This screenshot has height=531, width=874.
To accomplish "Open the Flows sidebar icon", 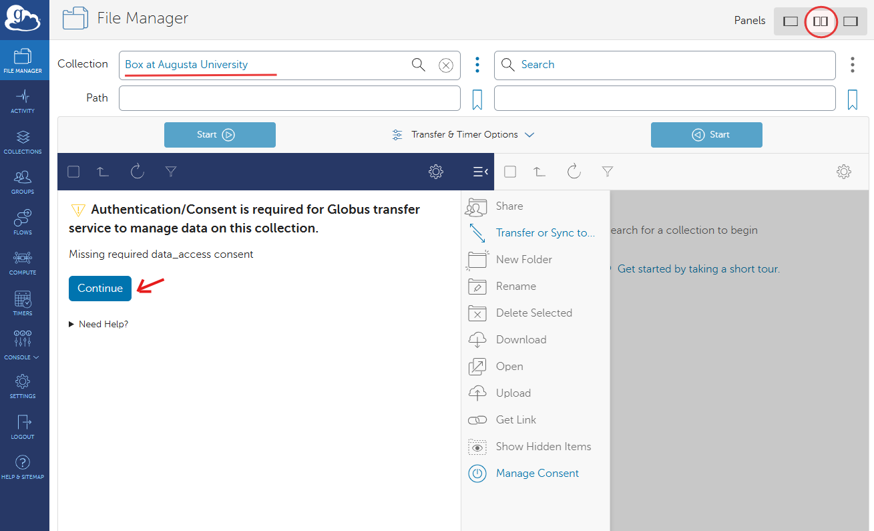I will tap(23, 222).
